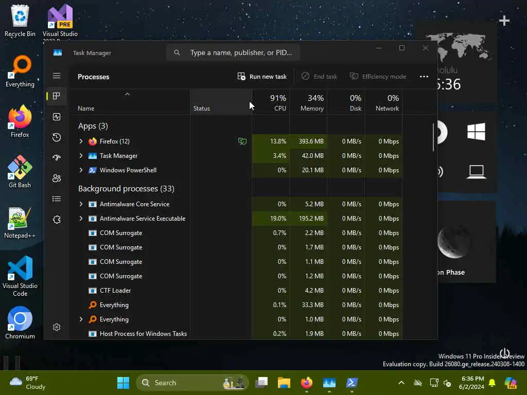Open Task View on the taskbar

tap(261, 383)
